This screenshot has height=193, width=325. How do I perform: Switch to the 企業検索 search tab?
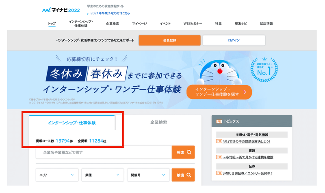pos(158,123)
